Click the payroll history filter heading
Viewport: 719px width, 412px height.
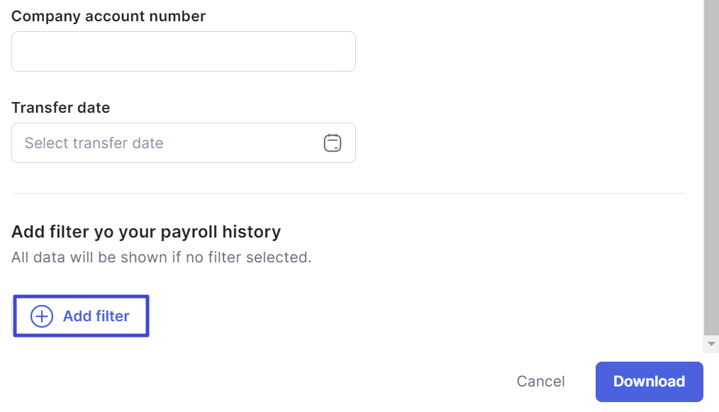pos(146,232)
